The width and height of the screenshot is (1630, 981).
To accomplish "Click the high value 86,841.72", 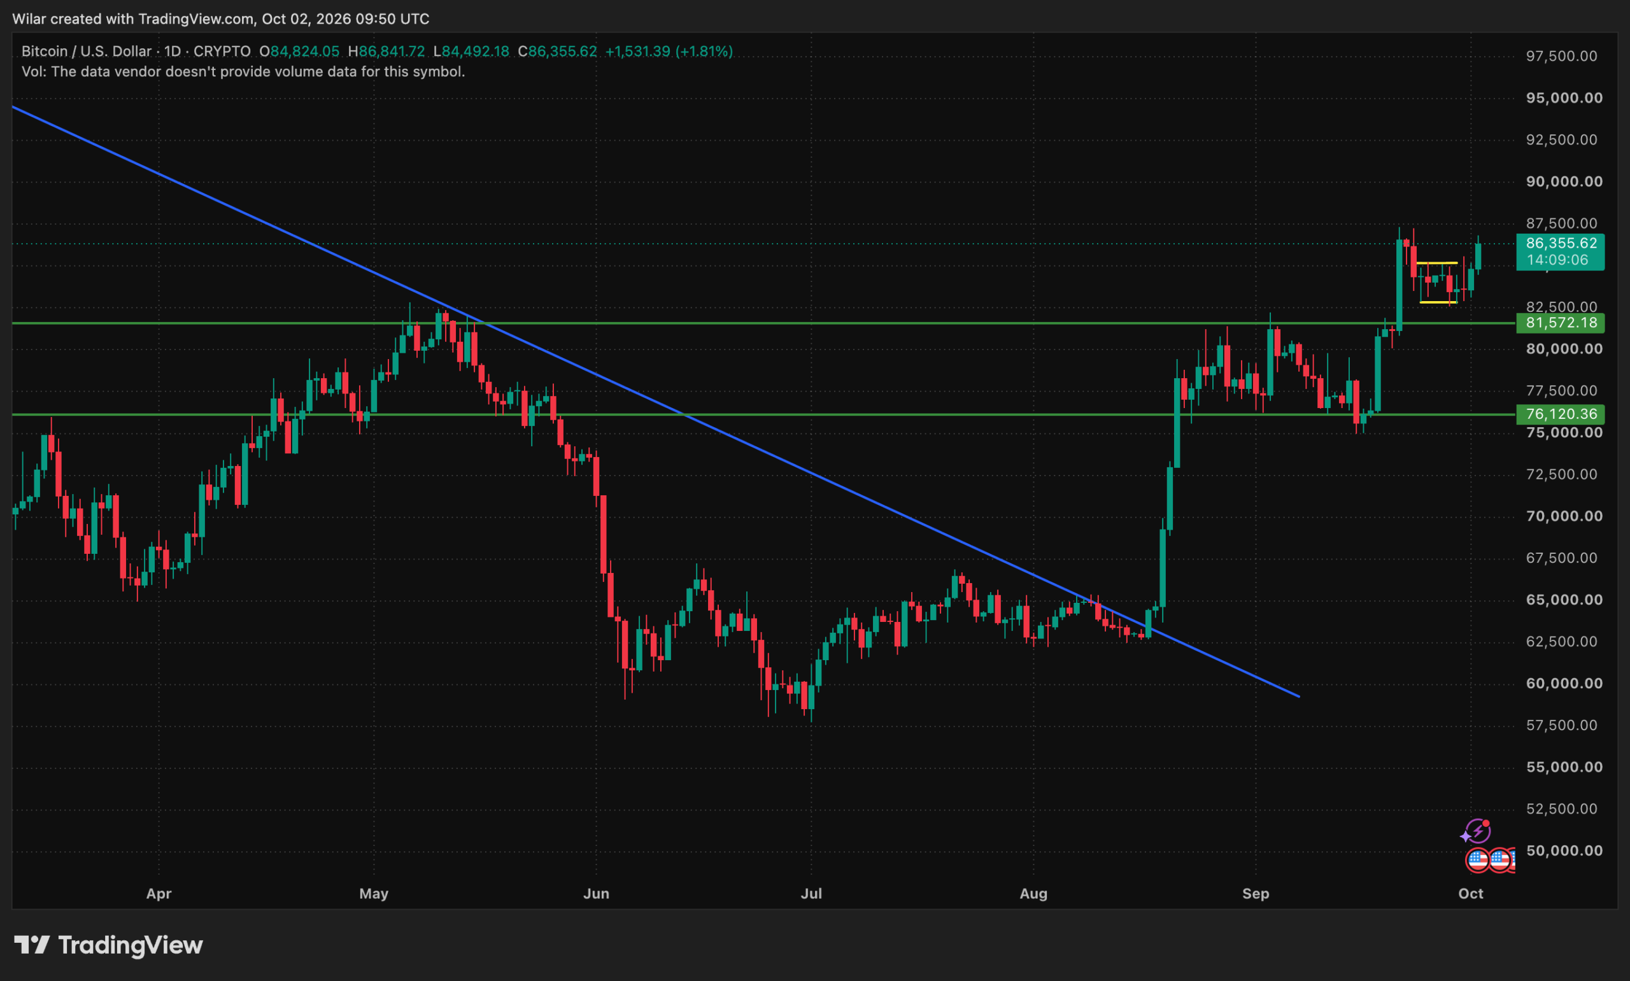I will click(x=392, y=52).
